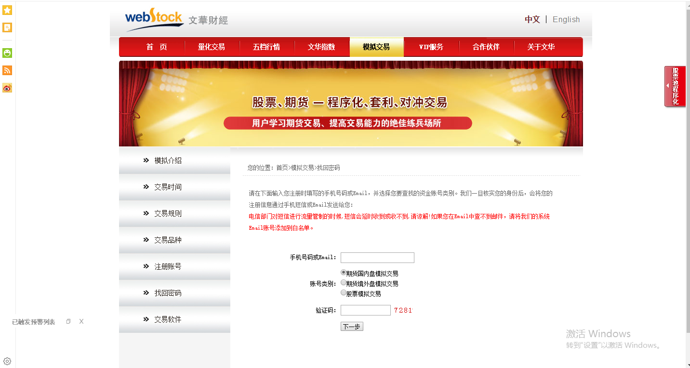This screenshot has width=690, height=368.
Task: Choose the 股票模拟交易 radio option
Action: pos(344,293)
